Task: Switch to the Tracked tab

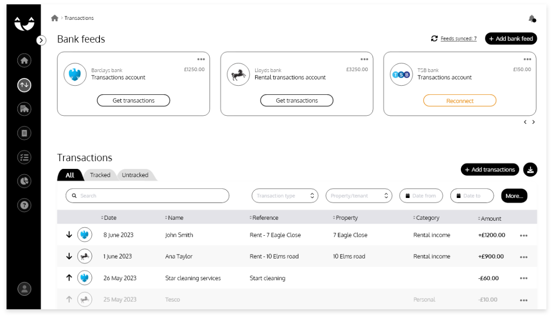Action: 100,175
